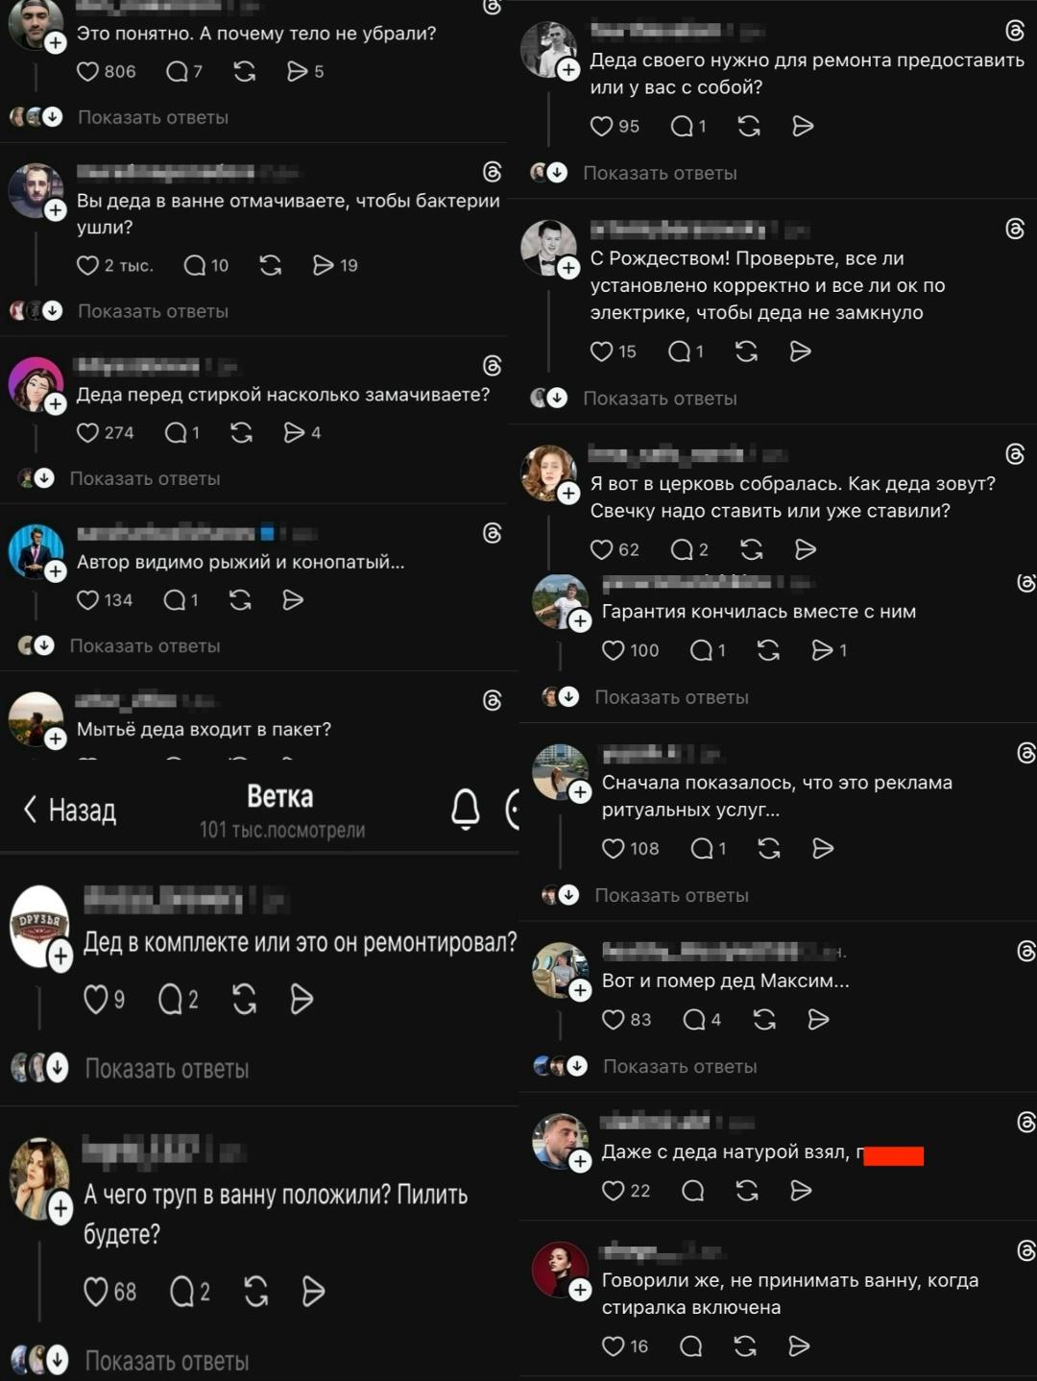The height and width of the screenshot is (1381, 1037).
Task: Show replies under 'Дед в комплекте' comment
Action: pos(167,1069)
